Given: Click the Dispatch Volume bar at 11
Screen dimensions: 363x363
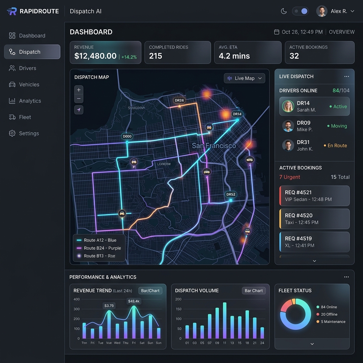Looking at the screenshot, I should coord(224,320).
